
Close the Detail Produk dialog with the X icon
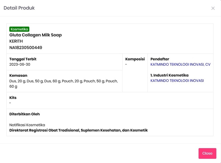point(213,8)
